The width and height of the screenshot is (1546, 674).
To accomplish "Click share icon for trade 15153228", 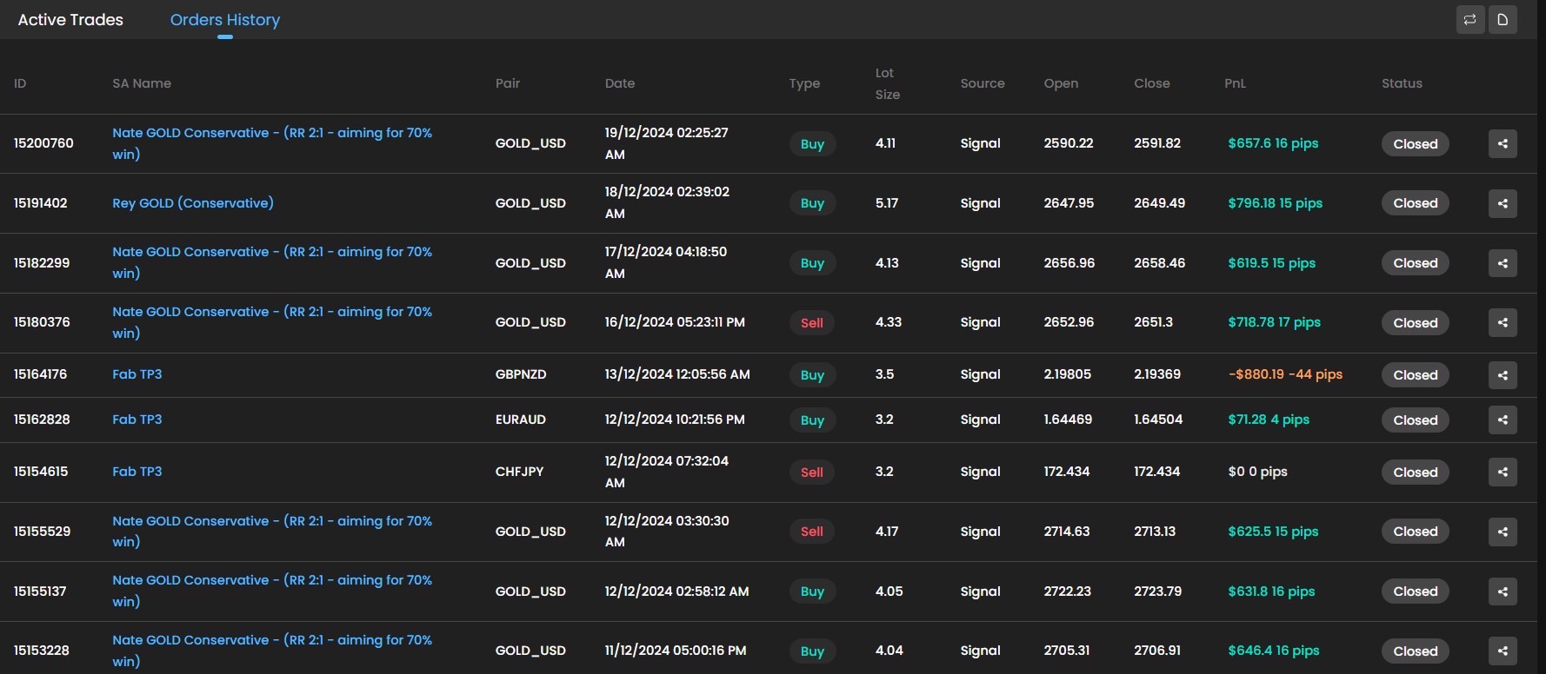I will 1503,651.
